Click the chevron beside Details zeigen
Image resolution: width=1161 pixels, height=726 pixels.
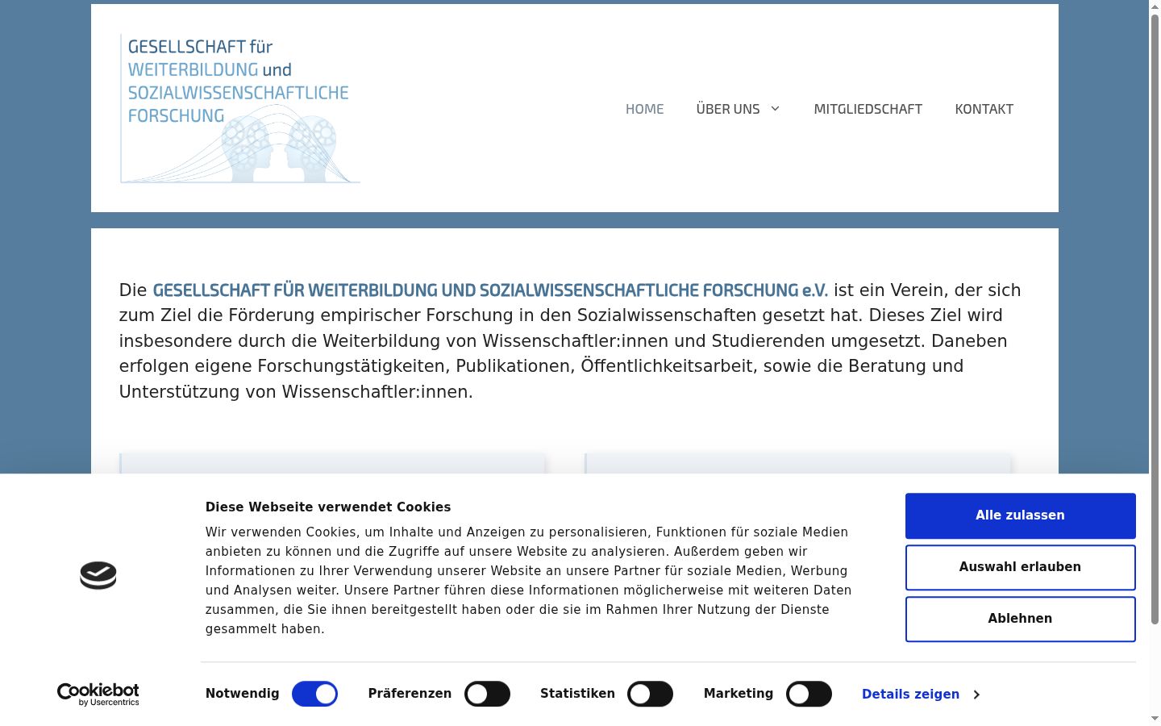point(976,695)
